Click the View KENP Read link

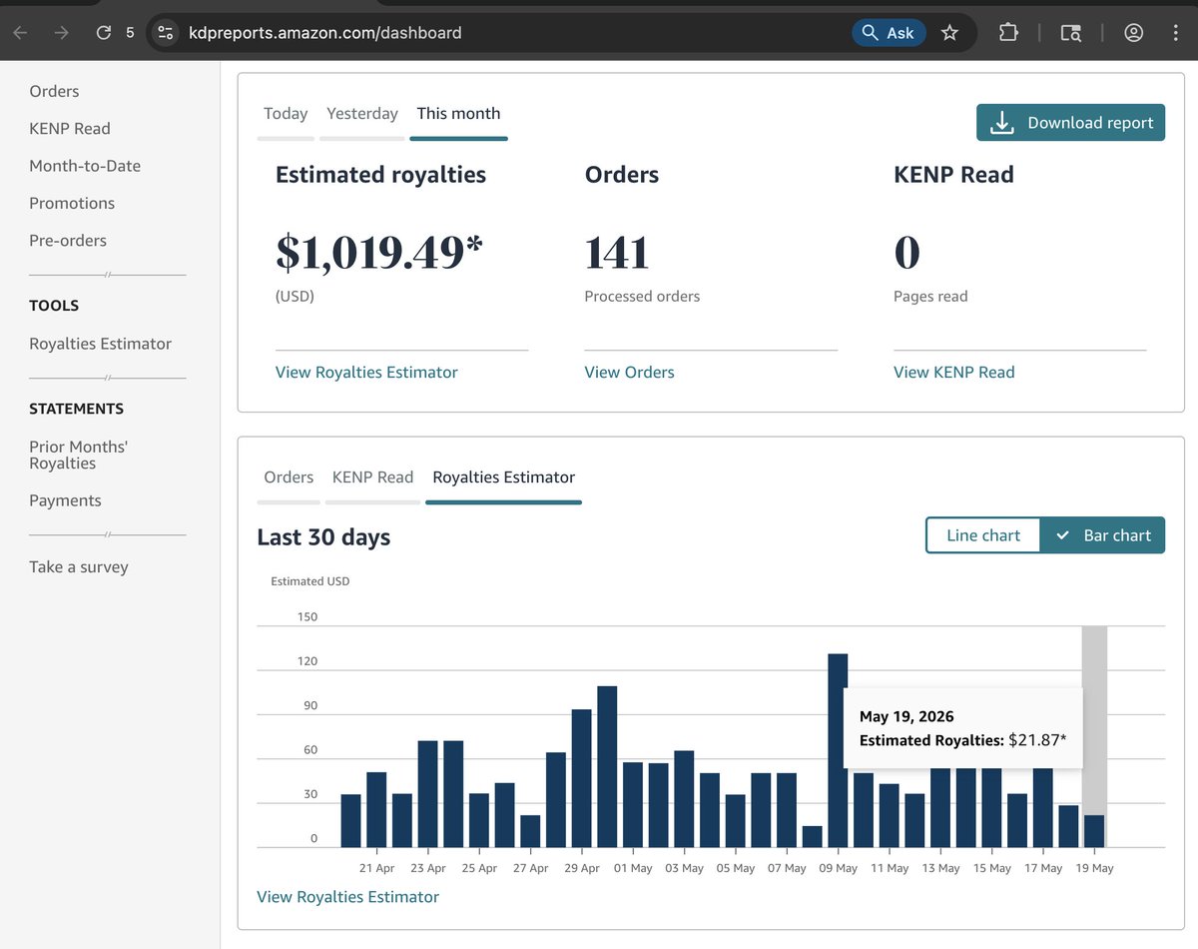click(953, 372)
